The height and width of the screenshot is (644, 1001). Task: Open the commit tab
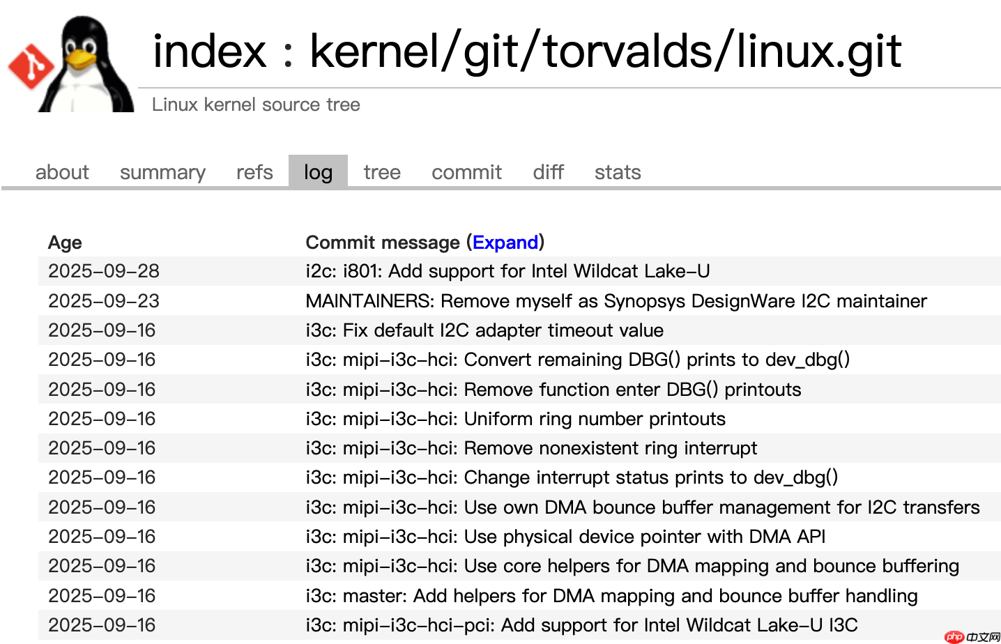466,172
